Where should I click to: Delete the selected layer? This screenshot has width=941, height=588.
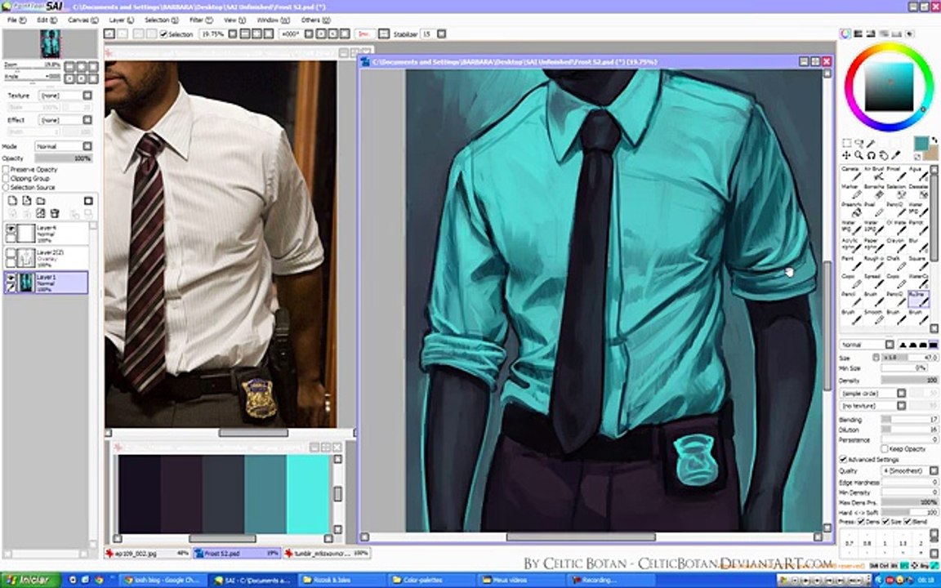coord(55,214)
